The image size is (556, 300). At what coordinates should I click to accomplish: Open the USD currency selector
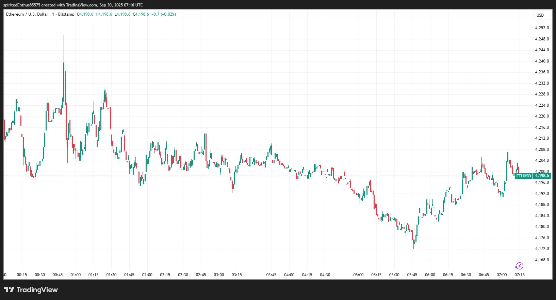pos(540,15)
